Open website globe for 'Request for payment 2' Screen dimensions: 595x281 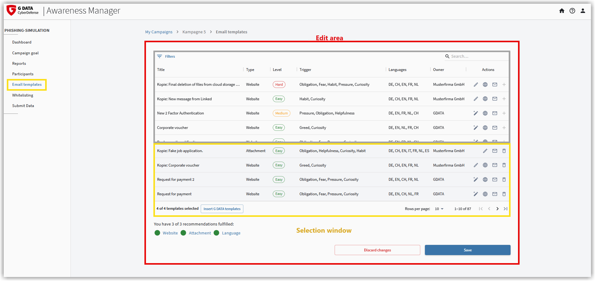point(485,180)
